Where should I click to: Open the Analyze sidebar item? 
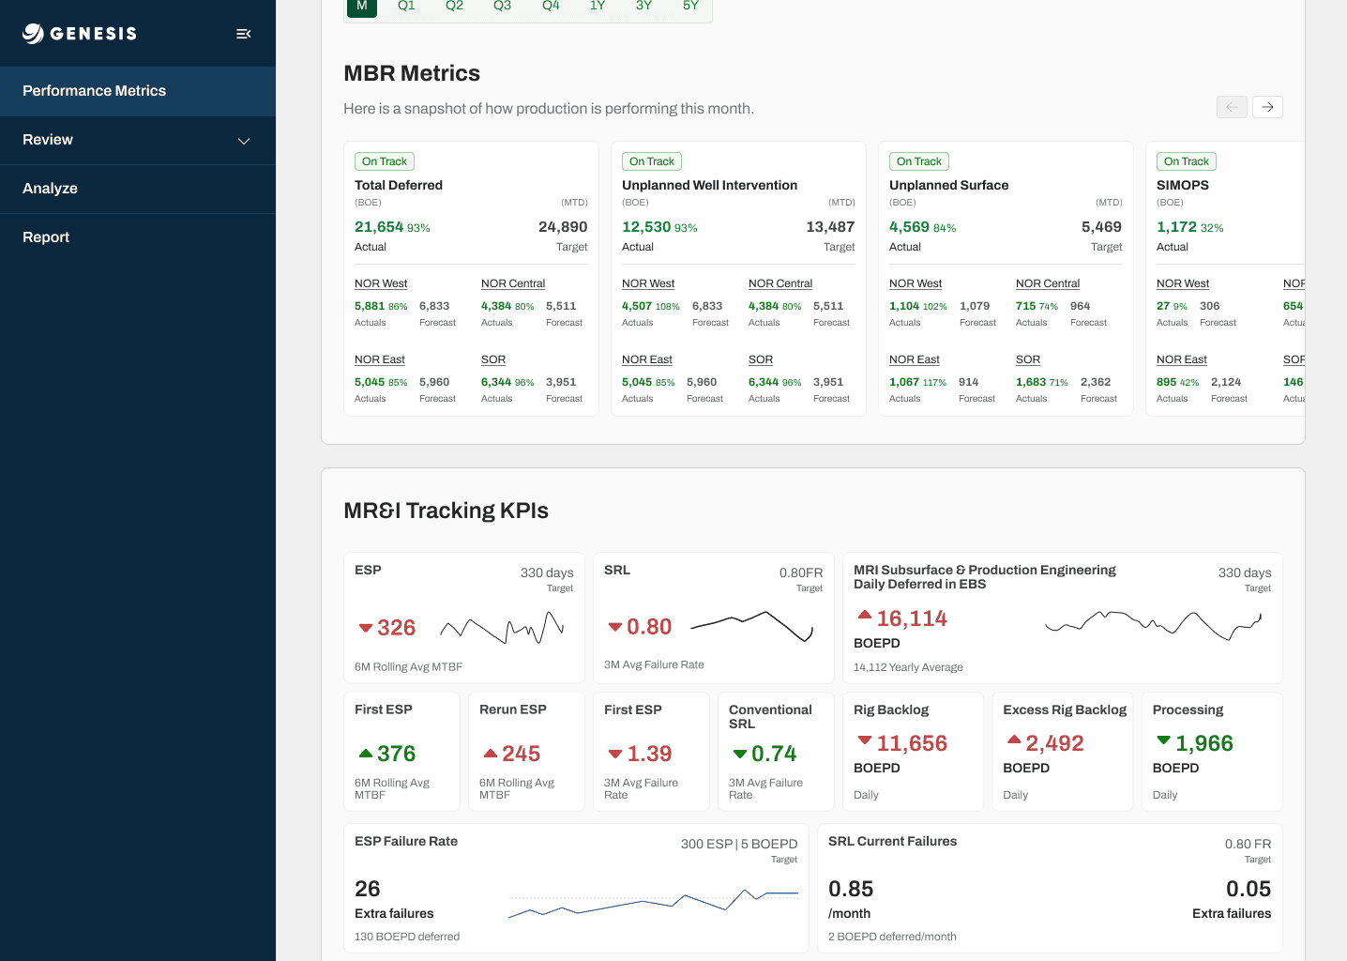(x=138, y=189)
